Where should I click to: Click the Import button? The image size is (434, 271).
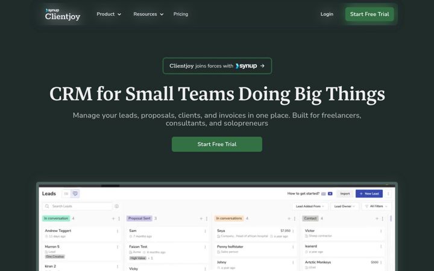pos(345,193)
